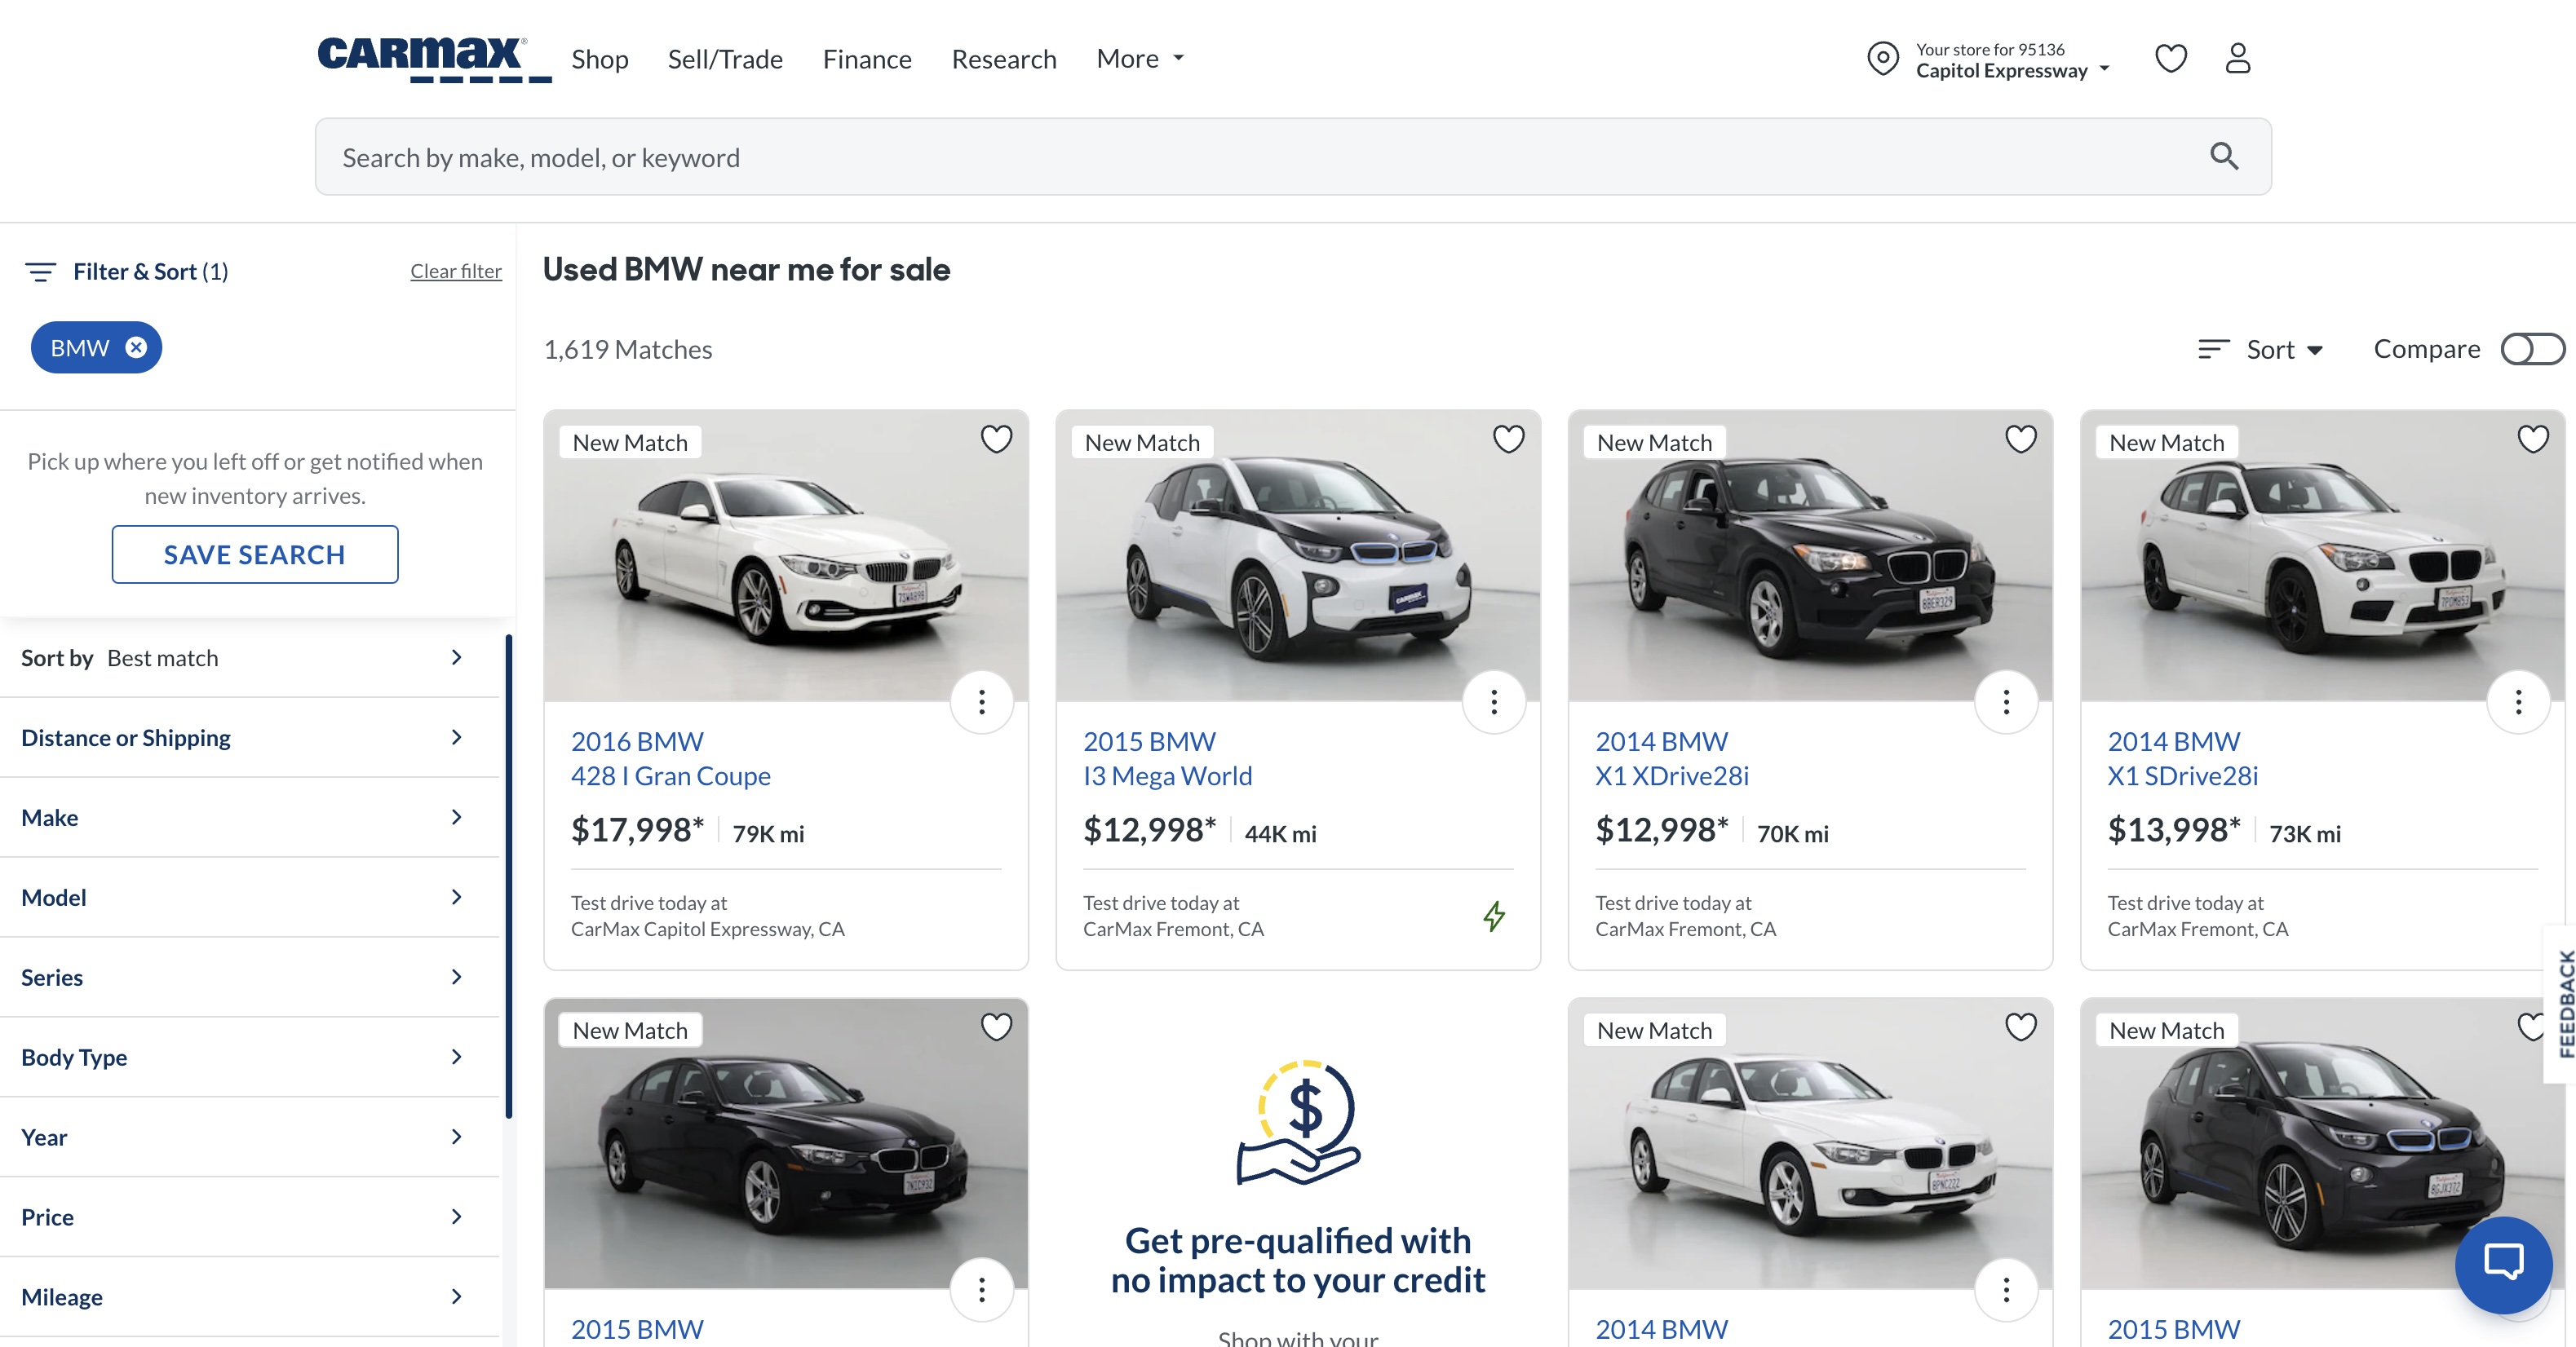2576x1347 pixels.
Task: Open the chat bubble button
Action: [x=2503, y=1264]
